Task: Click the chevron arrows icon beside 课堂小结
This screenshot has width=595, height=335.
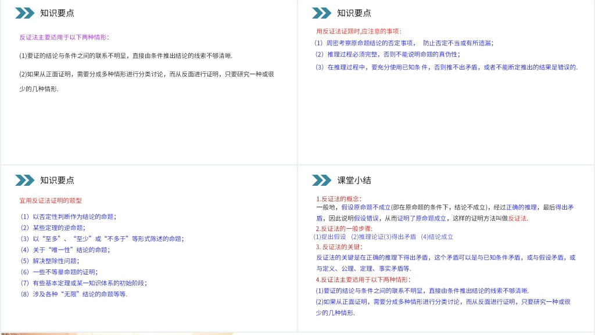Action: [x=321, y=180]
